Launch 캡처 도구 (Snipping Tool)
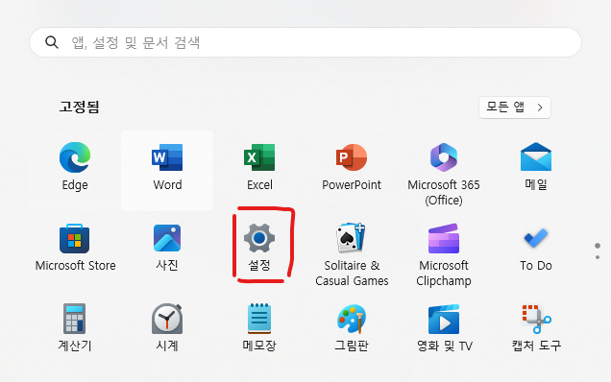Image resolution: width=611 pixels, height=382 pixels. tap(536, 319)
